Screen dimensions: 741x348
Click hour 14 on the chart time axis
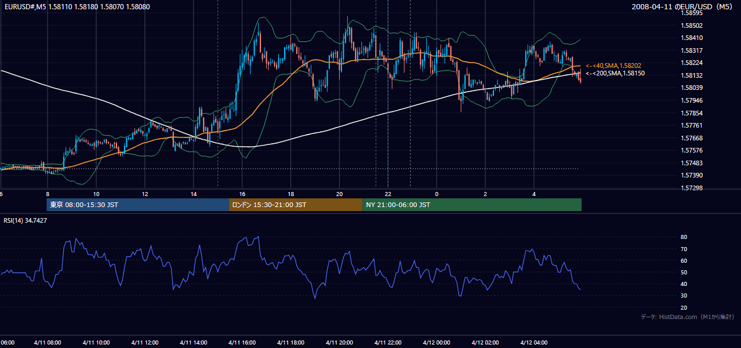coord(194,194)
